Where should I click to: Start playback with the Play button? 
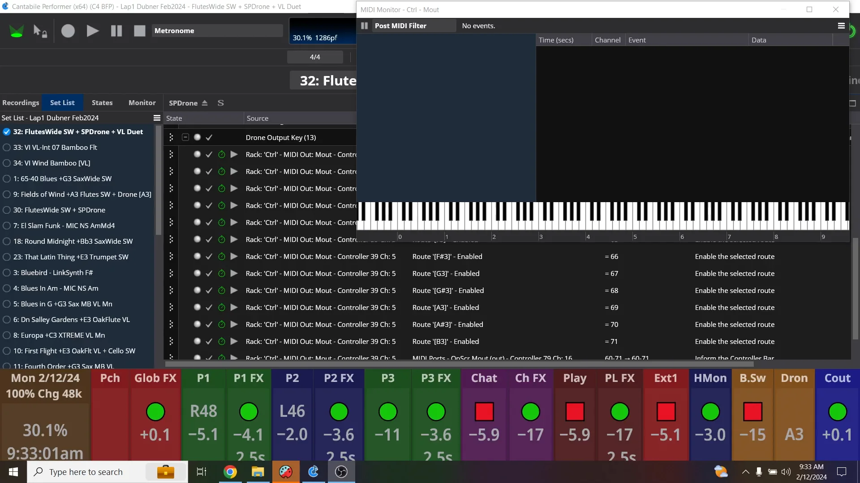click(92, 31)
